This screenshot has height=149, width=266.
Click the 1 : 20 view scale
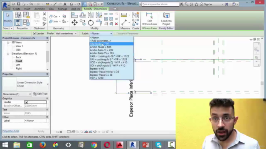59,132
